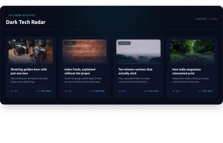
Task: Click the '4 MIN READ' label
Action: (x=152, y=91)
